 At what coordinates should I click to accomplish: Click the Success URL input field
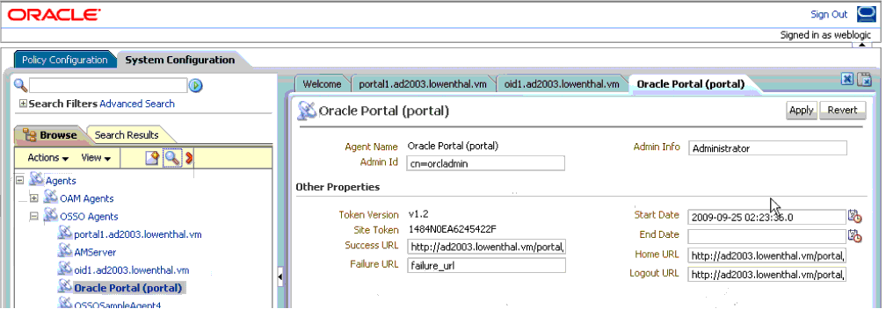click(x=486, y=247)
